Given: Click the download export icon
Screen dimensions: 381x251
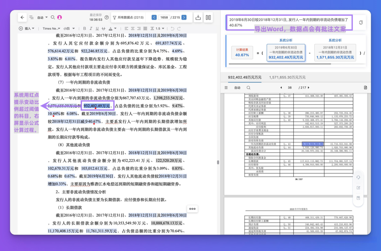Looking at the screenshot, I should [x=198, y=18].
